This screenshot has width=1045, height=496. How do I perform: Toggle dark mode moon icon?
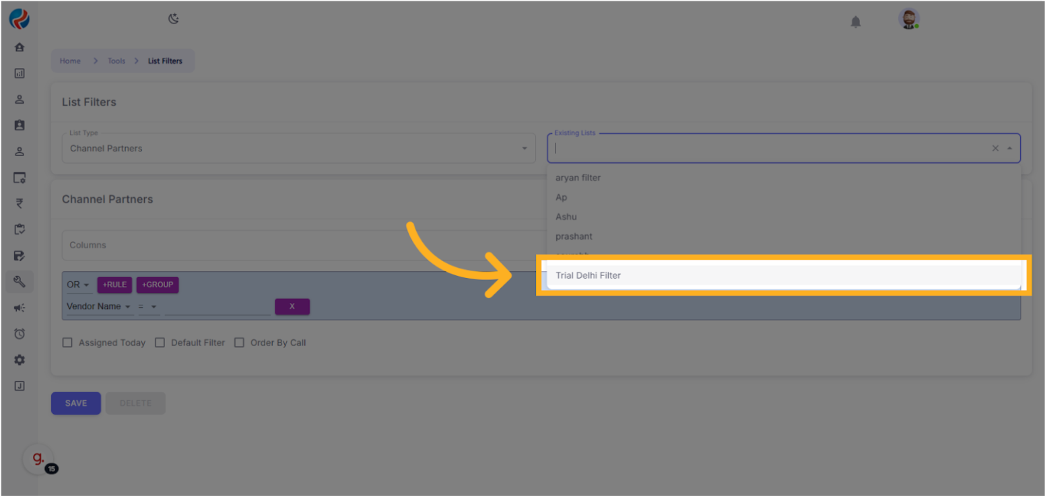tap(174, 19)
